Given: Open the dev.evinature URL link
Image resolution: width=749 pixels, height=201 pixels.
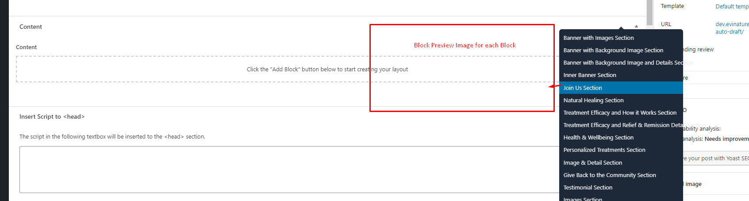Looking at the screenshot, I should click(732, 28).
